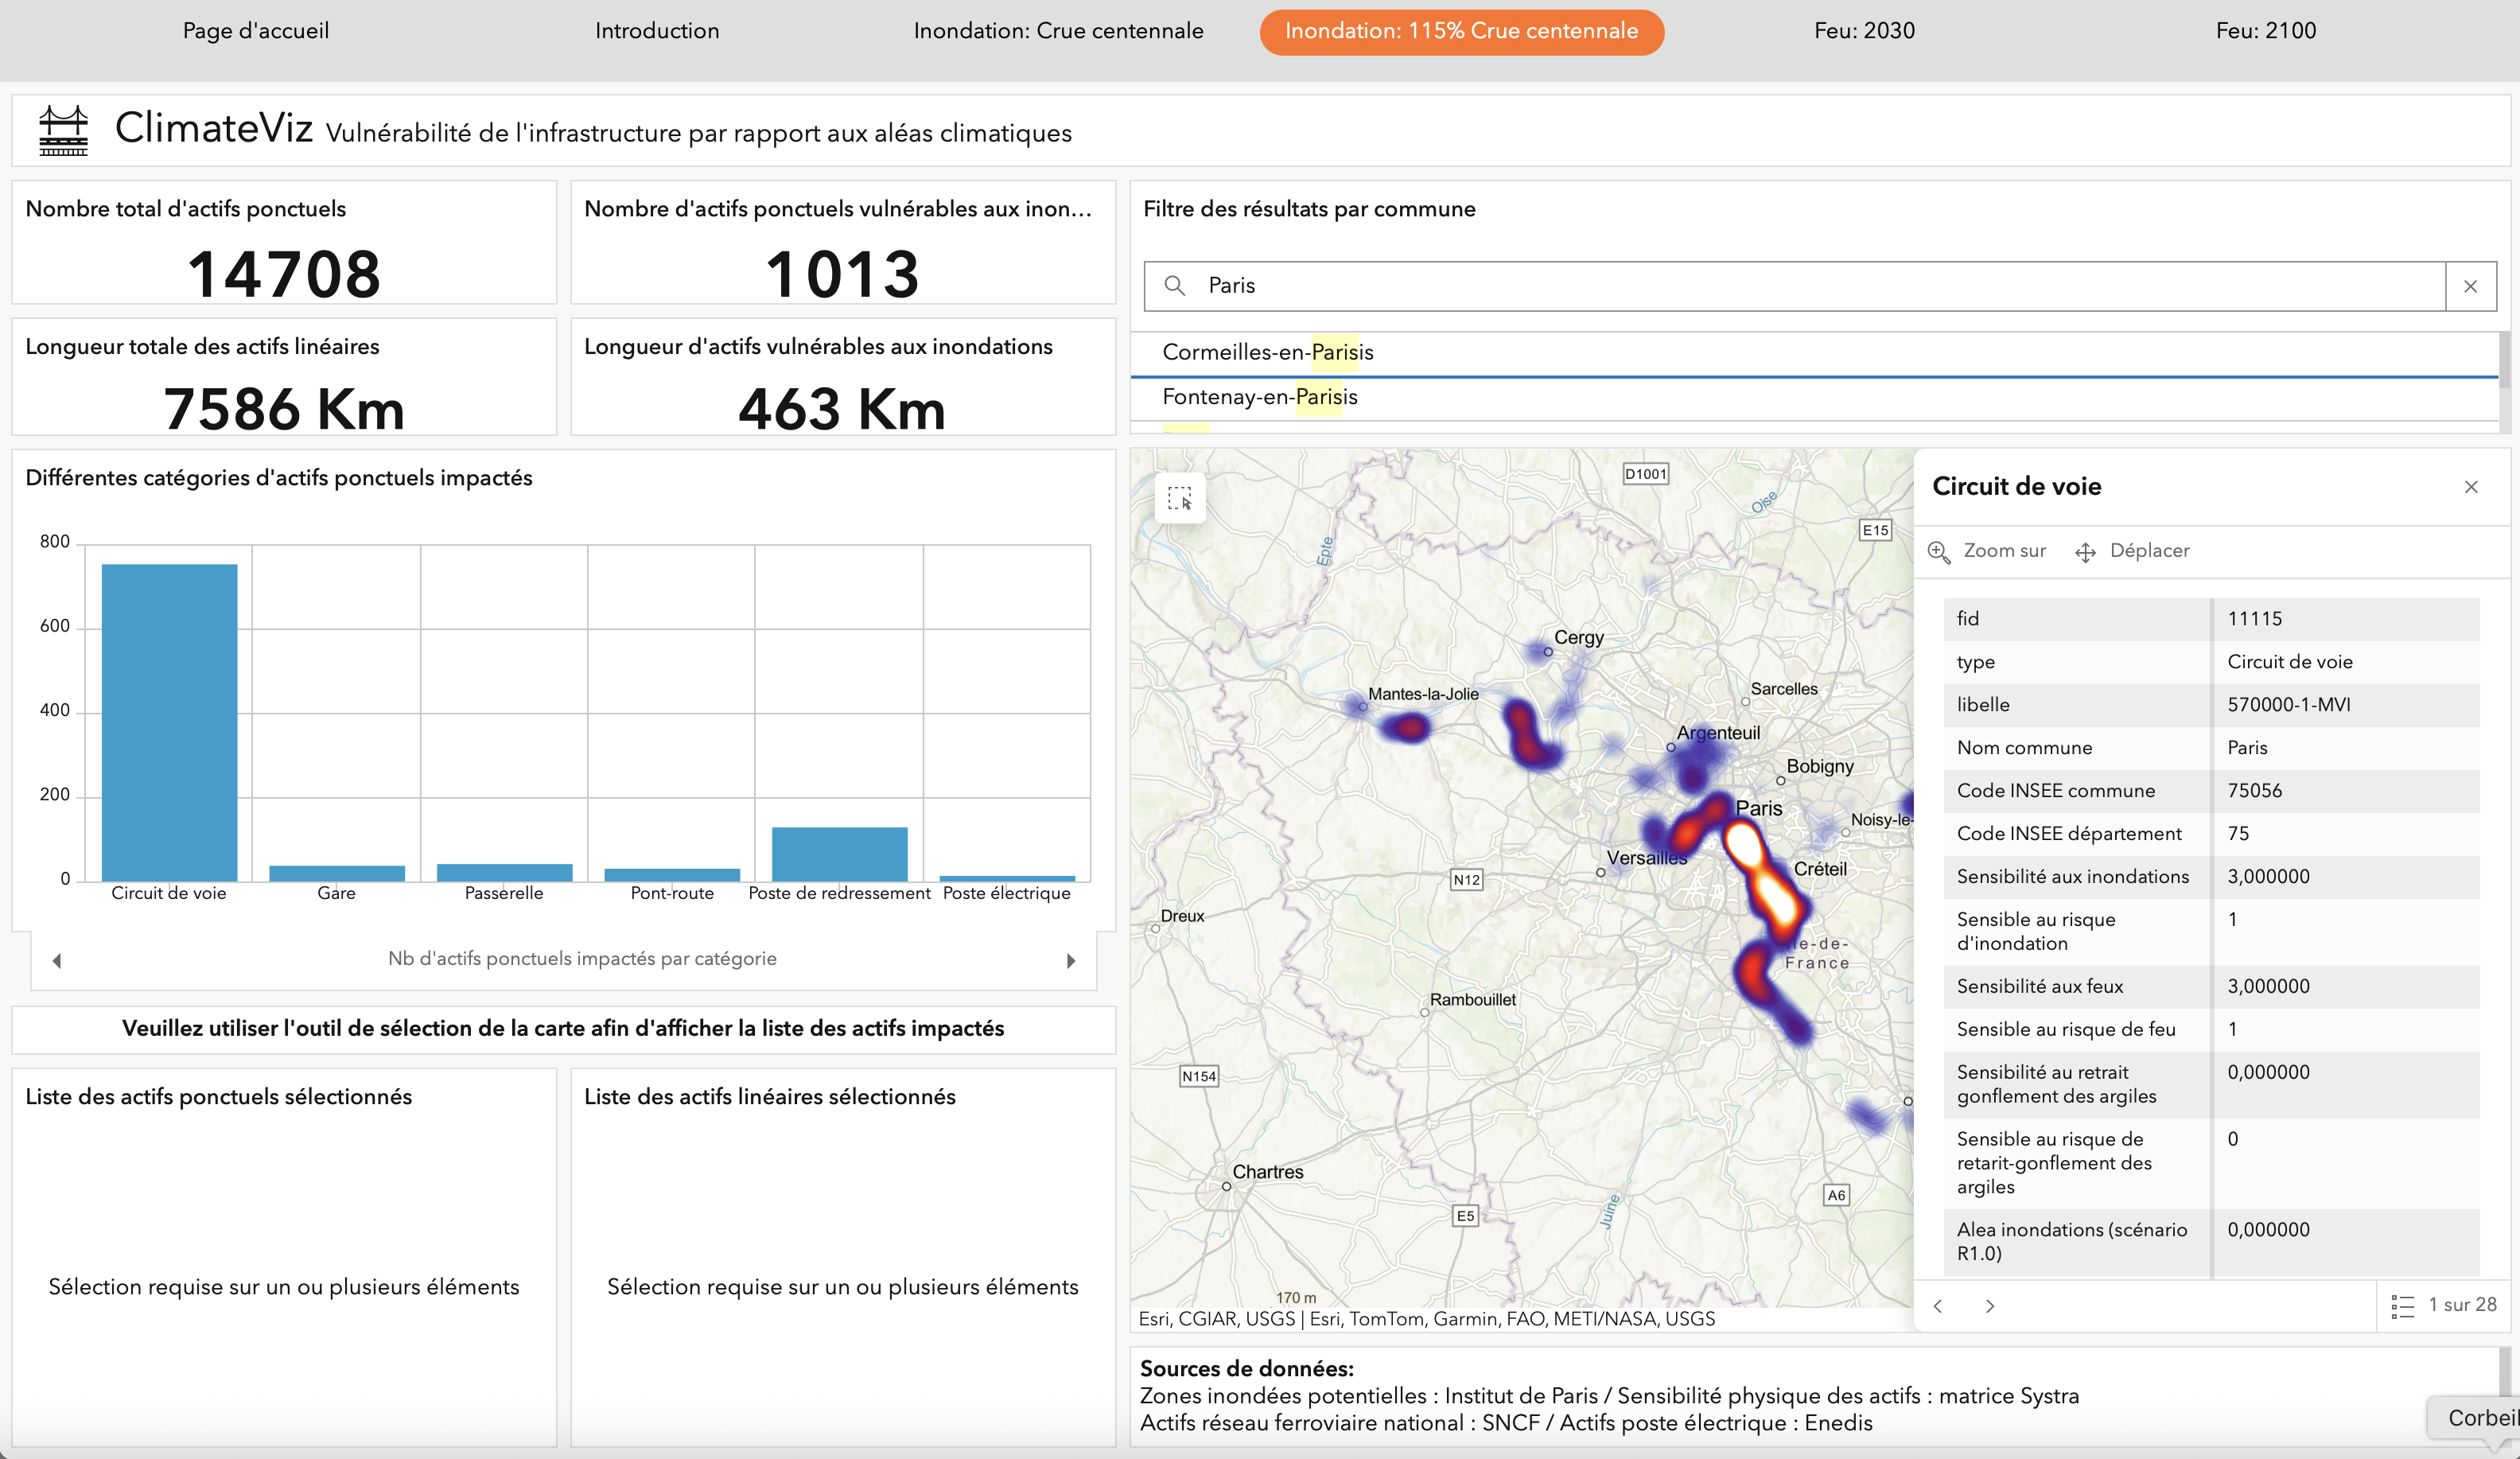Open the feature list icon in popup
This screenshot has height=1459, width=2520.
(2402, 1306)
